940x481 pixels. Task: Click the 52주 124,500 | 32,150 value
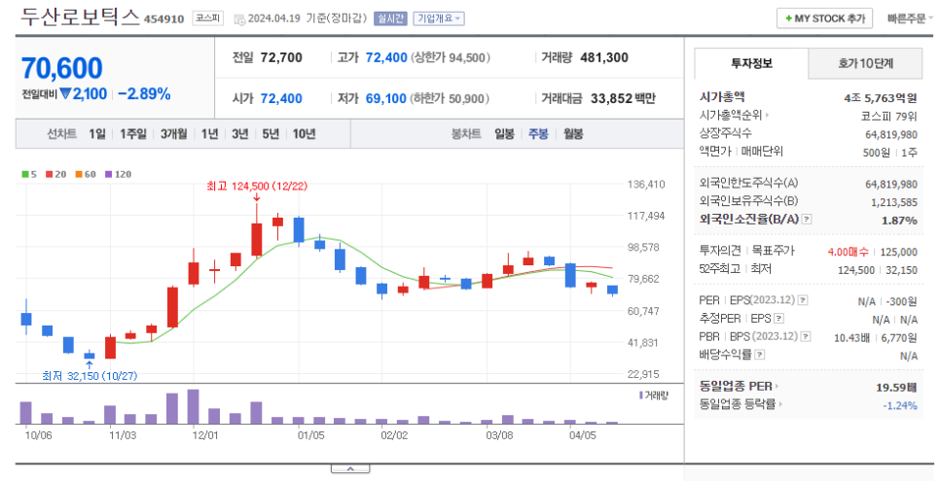[x=878, y=270]
